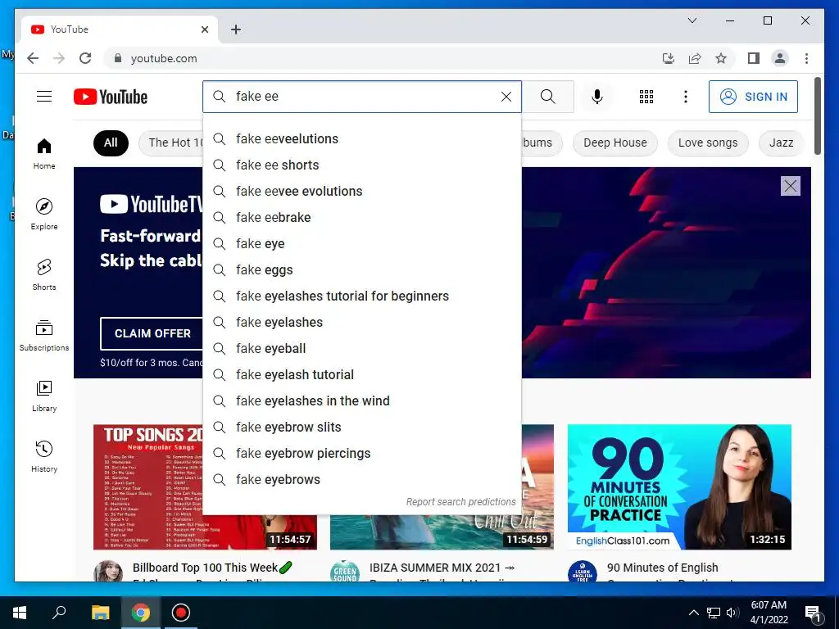Click the YouTube logo
Viewport: 839px width, 629px height.
point(111,97)
